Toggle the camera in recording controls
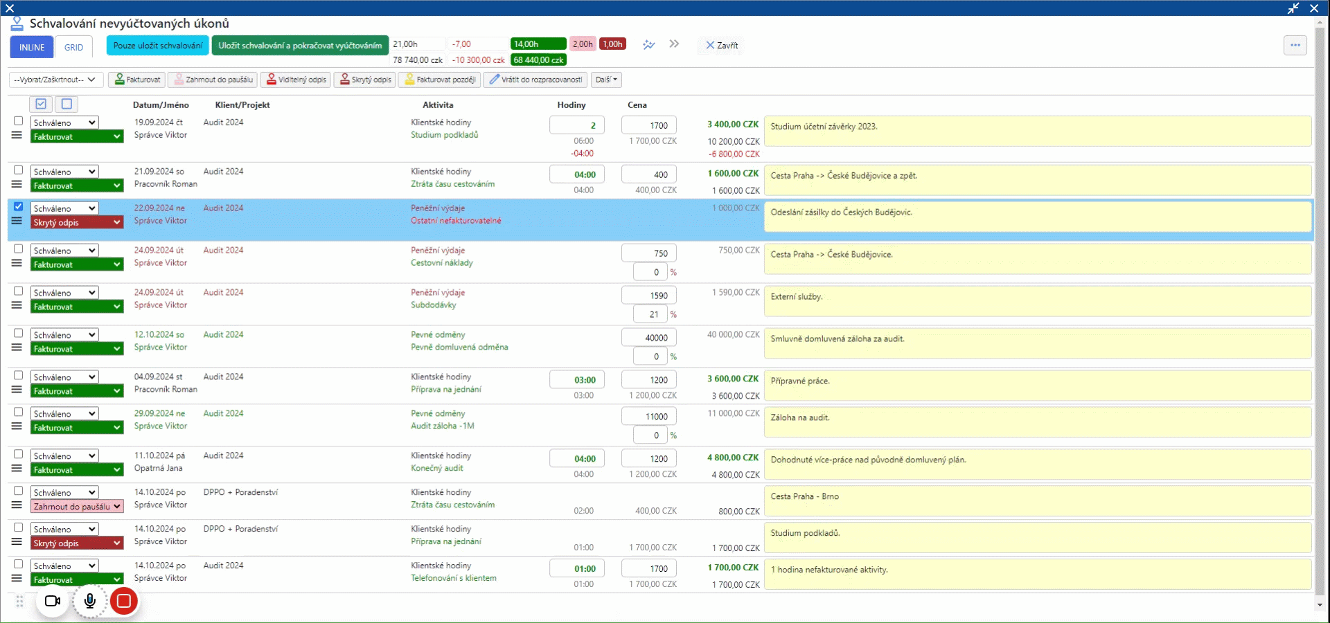Image resolution: width=1330 pixels, height=623 pixels. [52, 601]
